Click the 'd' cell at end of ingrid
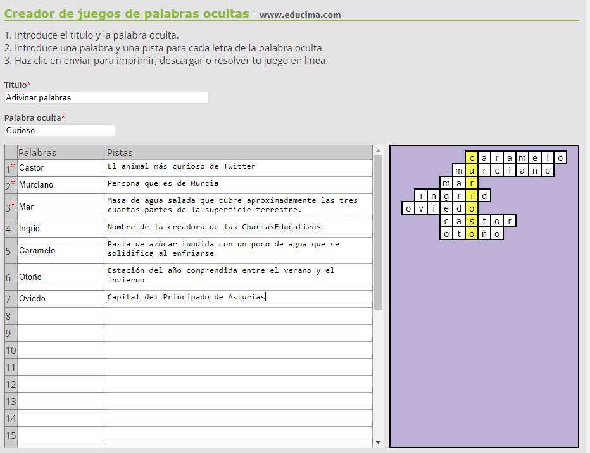Screen dimensions: 590x453 (x=484, y=196)
